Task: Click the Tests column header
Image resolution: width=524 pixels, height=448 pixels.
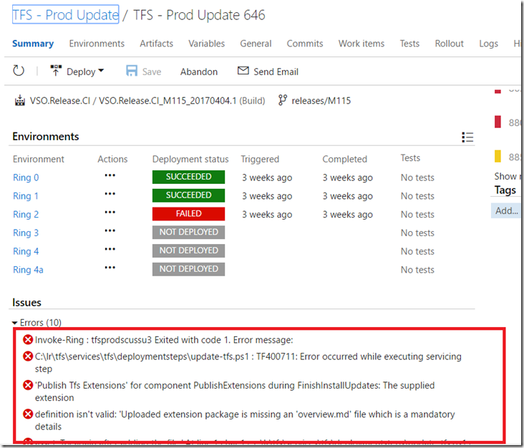Action: [410, 157]
